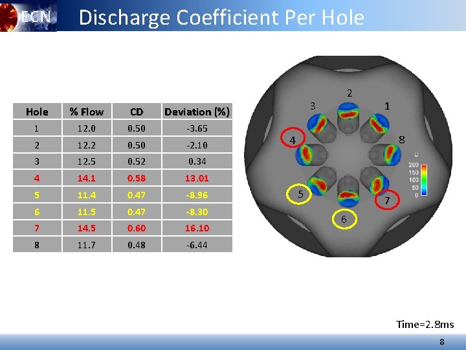Click the -2.10 deviation cell
466x350 pixels.
[x=197, y=145]
